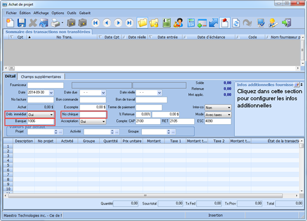Open the Fichier menu
Screen dimensions: 307x221
tap(12, 13)
